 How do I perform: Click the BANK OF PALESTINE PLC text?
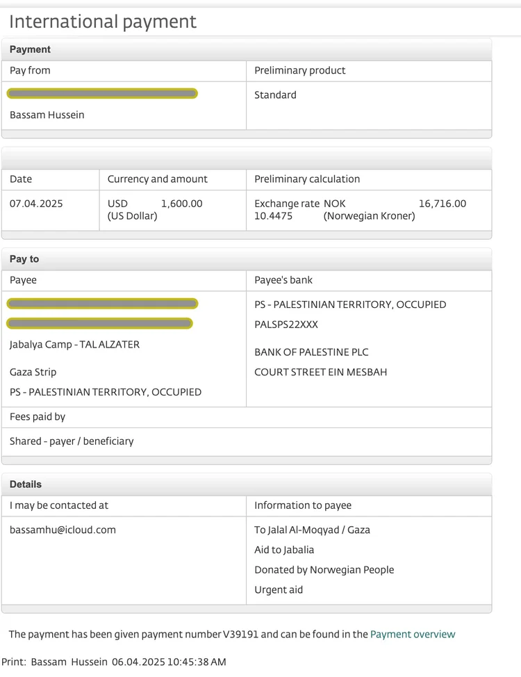(x=311, y=352)
